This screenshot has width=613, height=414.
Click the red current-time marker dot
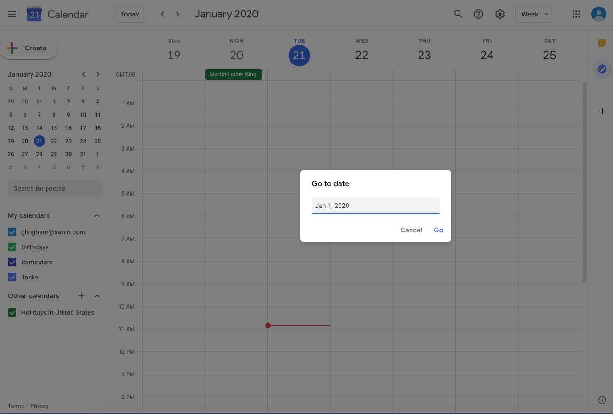[x=268, y=326]
